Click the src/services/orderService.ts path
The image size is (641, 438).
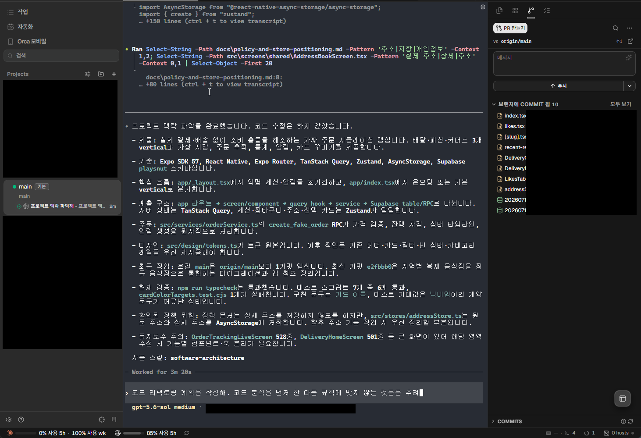pos(209,224)
